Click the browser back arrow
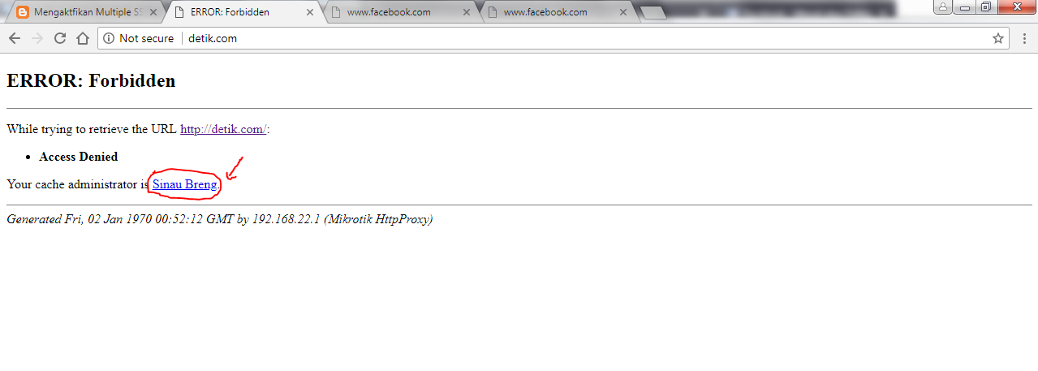1038x371 pixels. click(14, 38)
